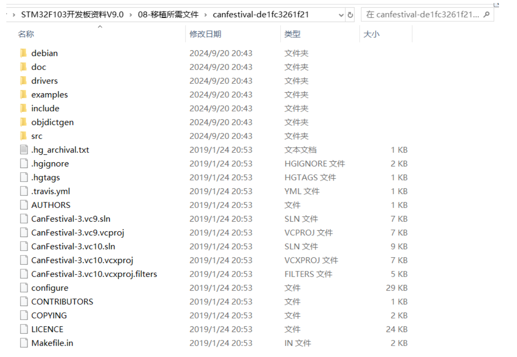The height and width of the screenshot is (357, 517).
Task: Sort files by 修改日期 column
Action: [x=205, y=34]
